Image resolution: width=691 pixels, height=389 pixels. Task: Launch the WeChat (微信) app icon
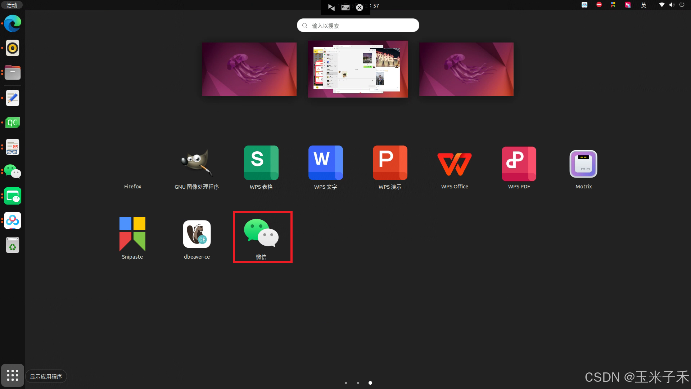click(261, 233)
